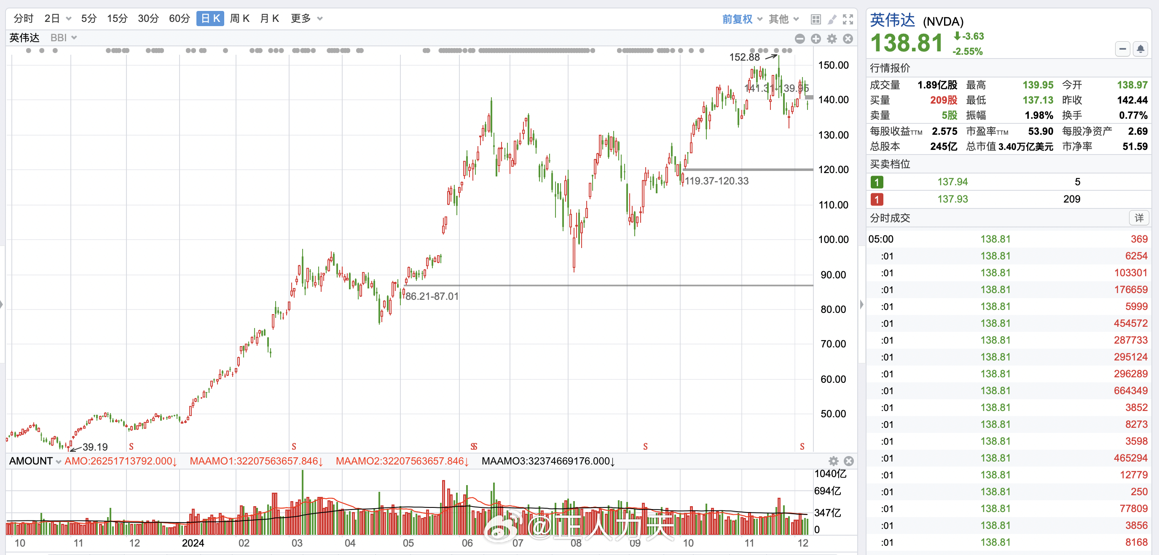Click the 英伟达 stock name link
The height and width of the screenshot is (555, 1159).
(892, 20)
